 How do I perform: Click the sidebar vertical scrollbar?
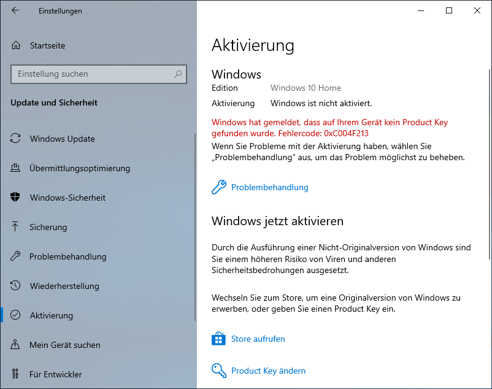click(195, 226)
